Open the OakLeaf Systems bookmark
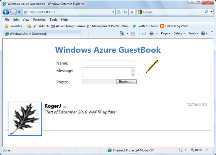This screenshot has height=155, width=216. click(174, 26)
